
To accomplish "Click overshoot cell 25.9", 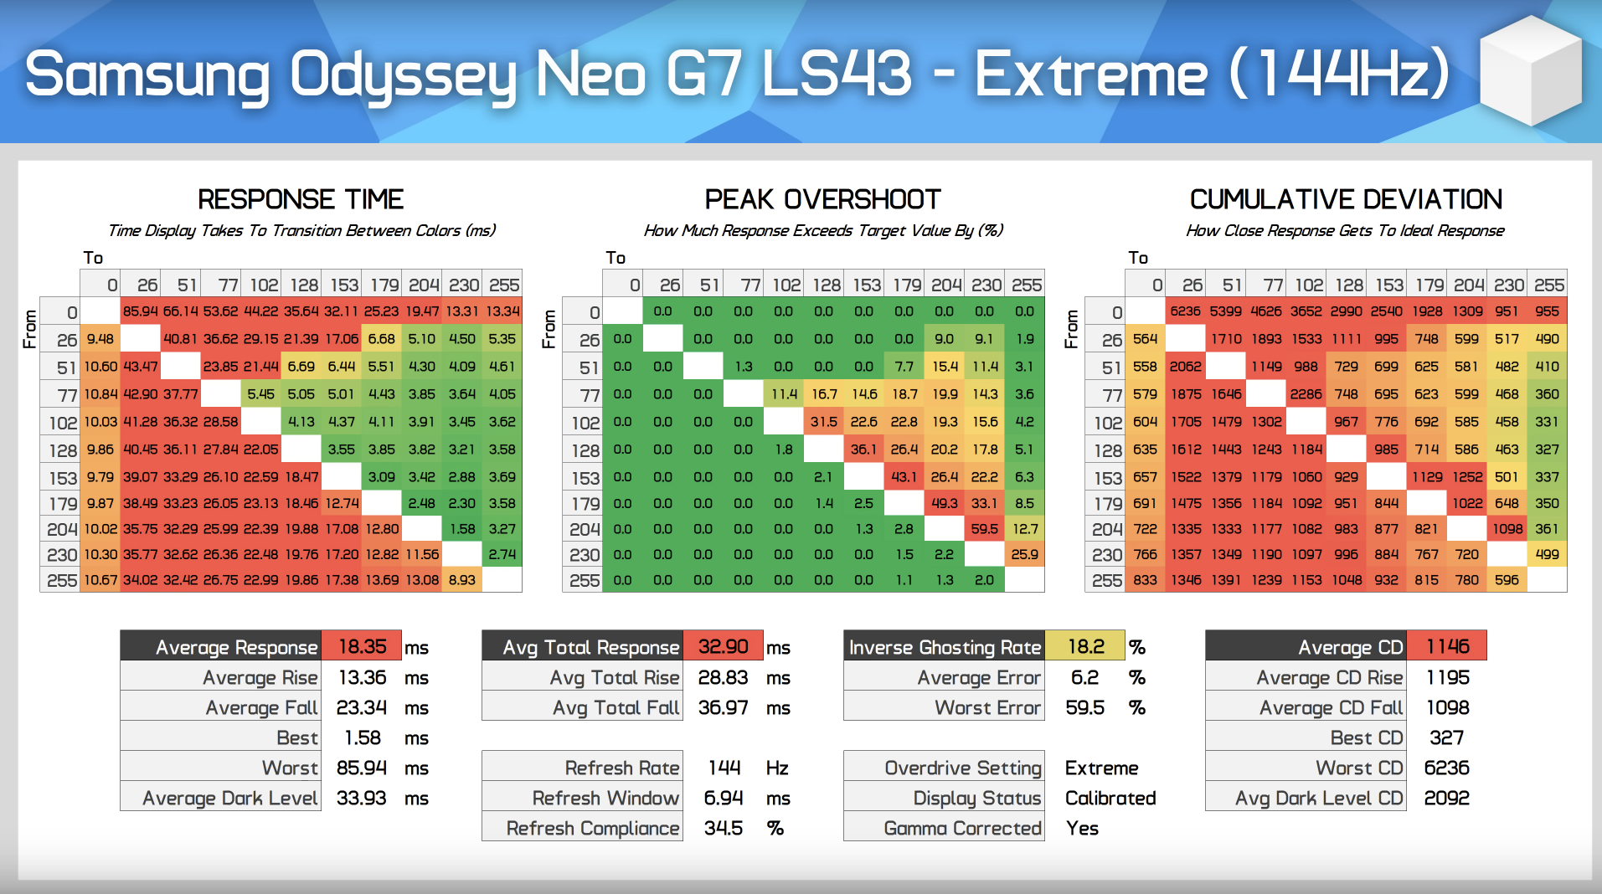I will click(x=1025, y=554).
